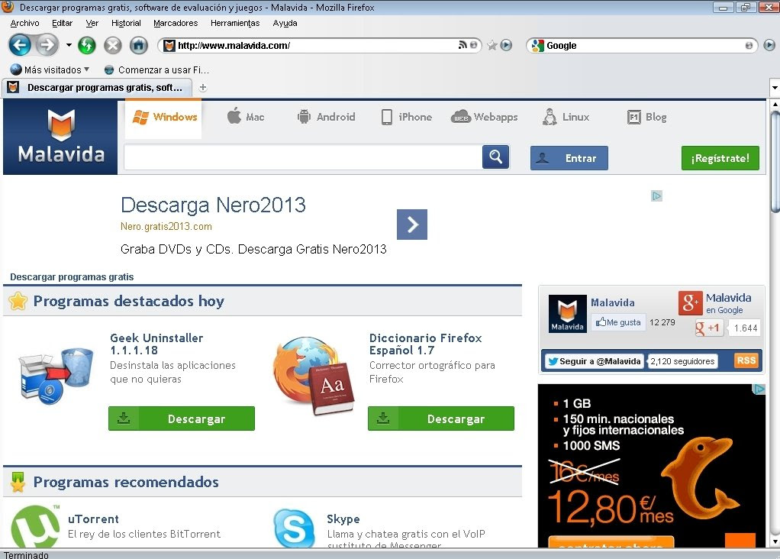Select the Linux platform tab
This screenshot has height=559, width=780.
tap(566, 117)
